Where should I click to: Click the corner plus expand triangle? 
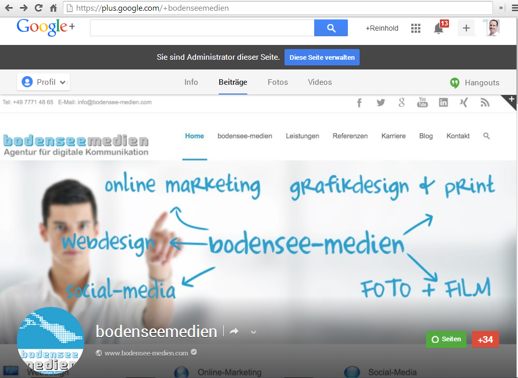[x=511, y=100]
